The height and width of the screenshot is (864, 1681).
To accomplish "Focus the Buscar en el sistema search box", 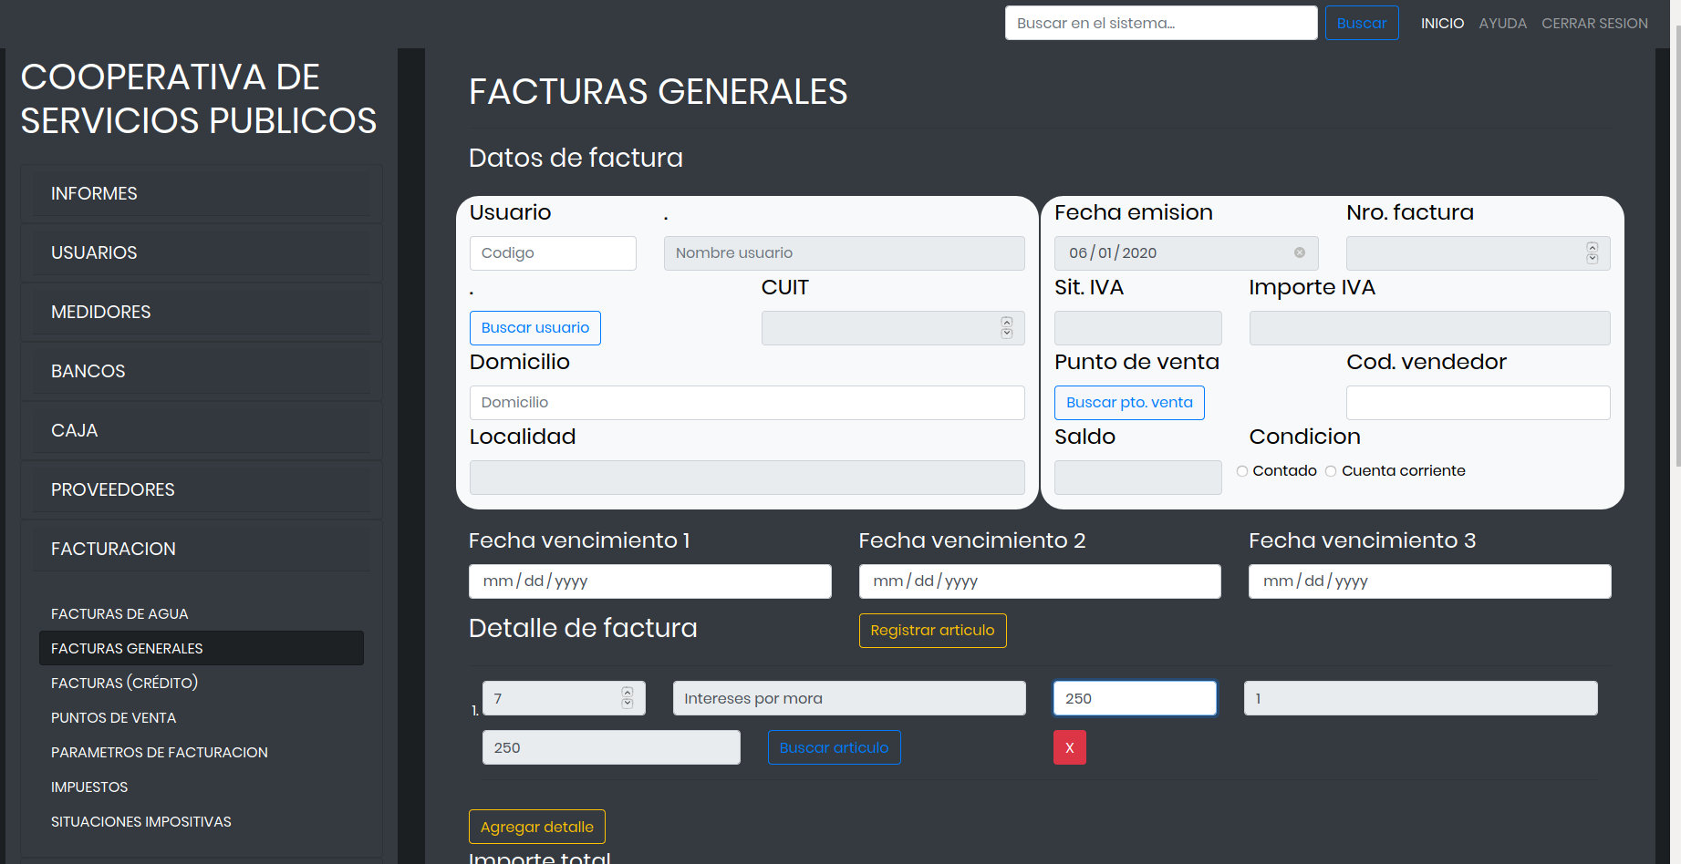I will click(1161, 23).
